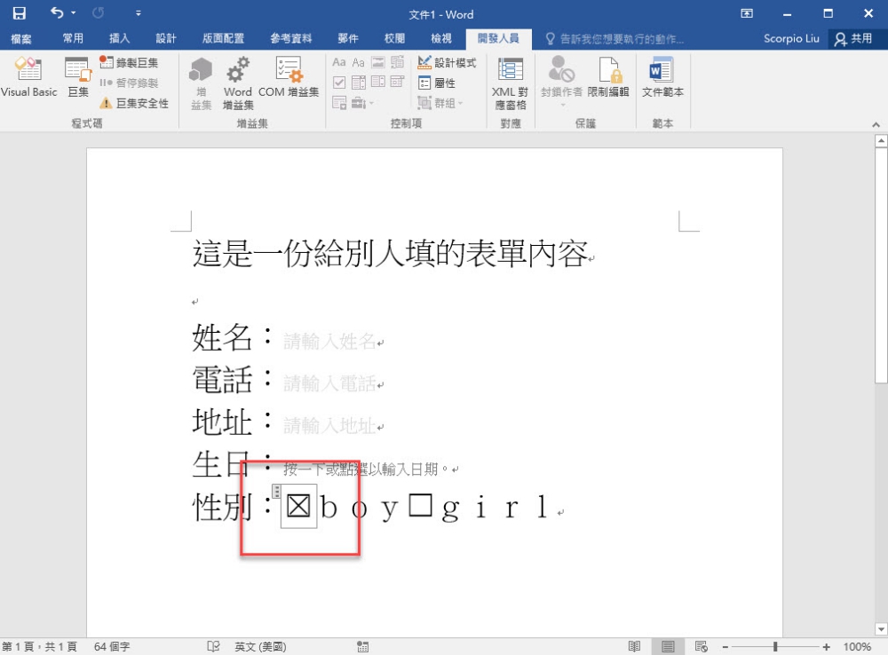This screenshot has height=655, width=888.
Task: Switch to the 參考資料 References tab
Action: [x=291, y=38]
